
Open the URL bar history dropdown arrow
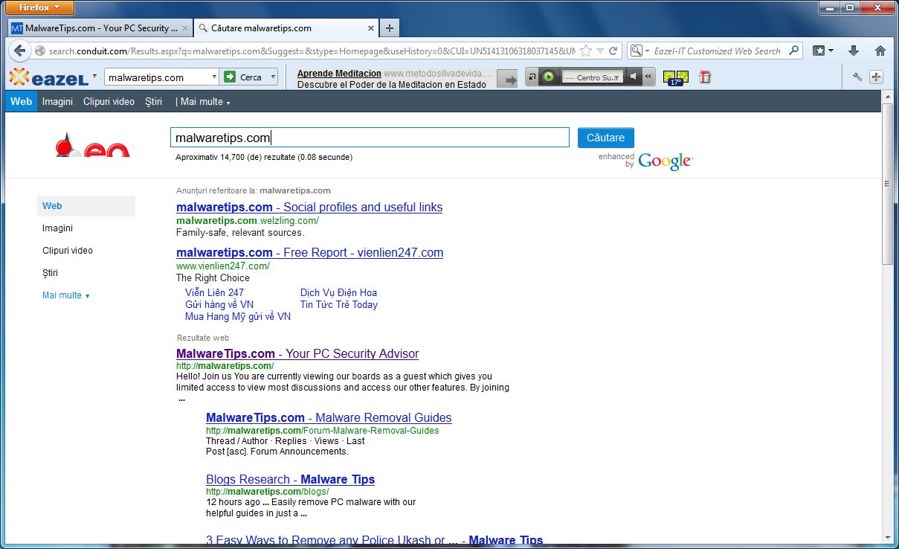click(600, 51)
